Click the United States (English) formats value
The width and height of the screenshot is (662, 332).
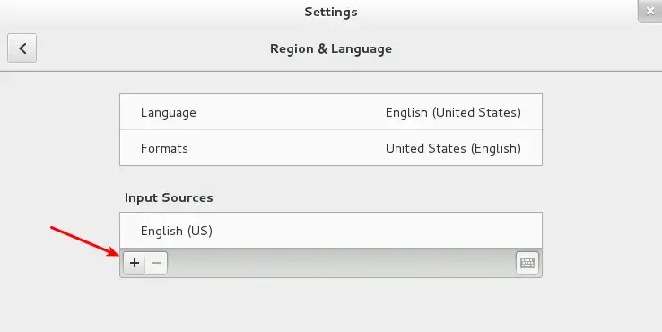(x=453, y=148)
